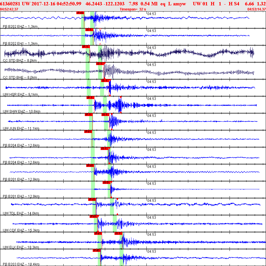Select the iS 1 pick flag on PB B202 EH1
Image resolution: width=266 pixels, height=266 pixels.
click(89, 30)
